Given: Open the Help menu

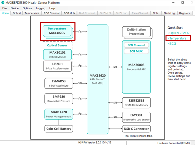Looking at the screenshot, I should [52, 8].
